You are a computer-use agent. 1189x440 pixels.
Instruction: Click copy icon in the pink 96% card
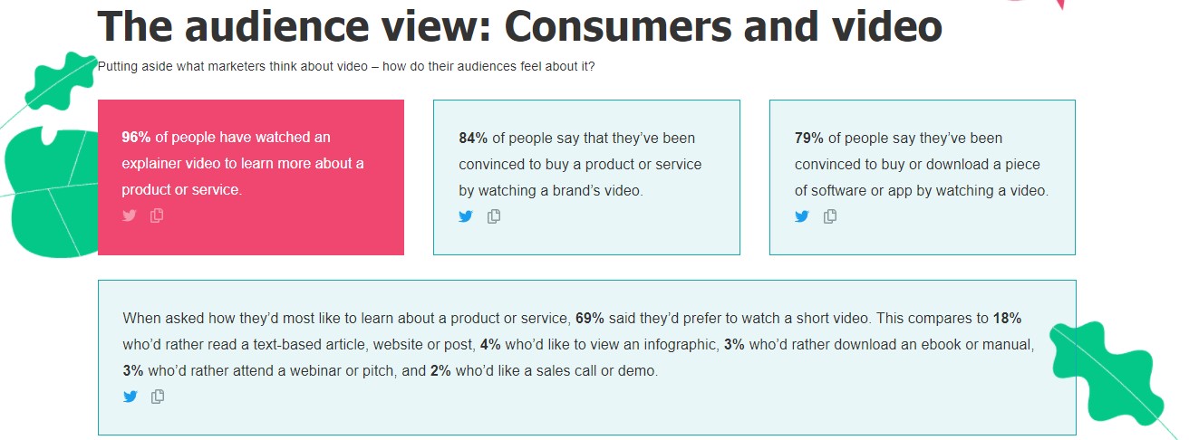click(x=157, y=215)
